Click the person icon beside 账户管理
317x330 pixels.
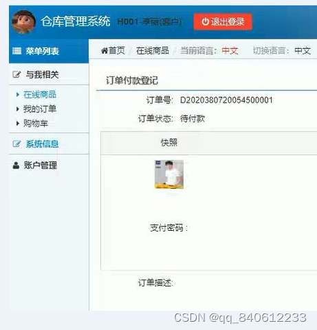click(16, 165)
